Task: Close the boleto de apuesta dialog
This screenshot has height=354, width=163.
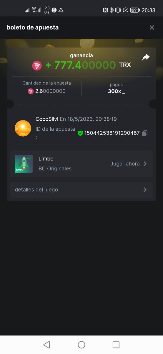Action: [x=152, y=27]
